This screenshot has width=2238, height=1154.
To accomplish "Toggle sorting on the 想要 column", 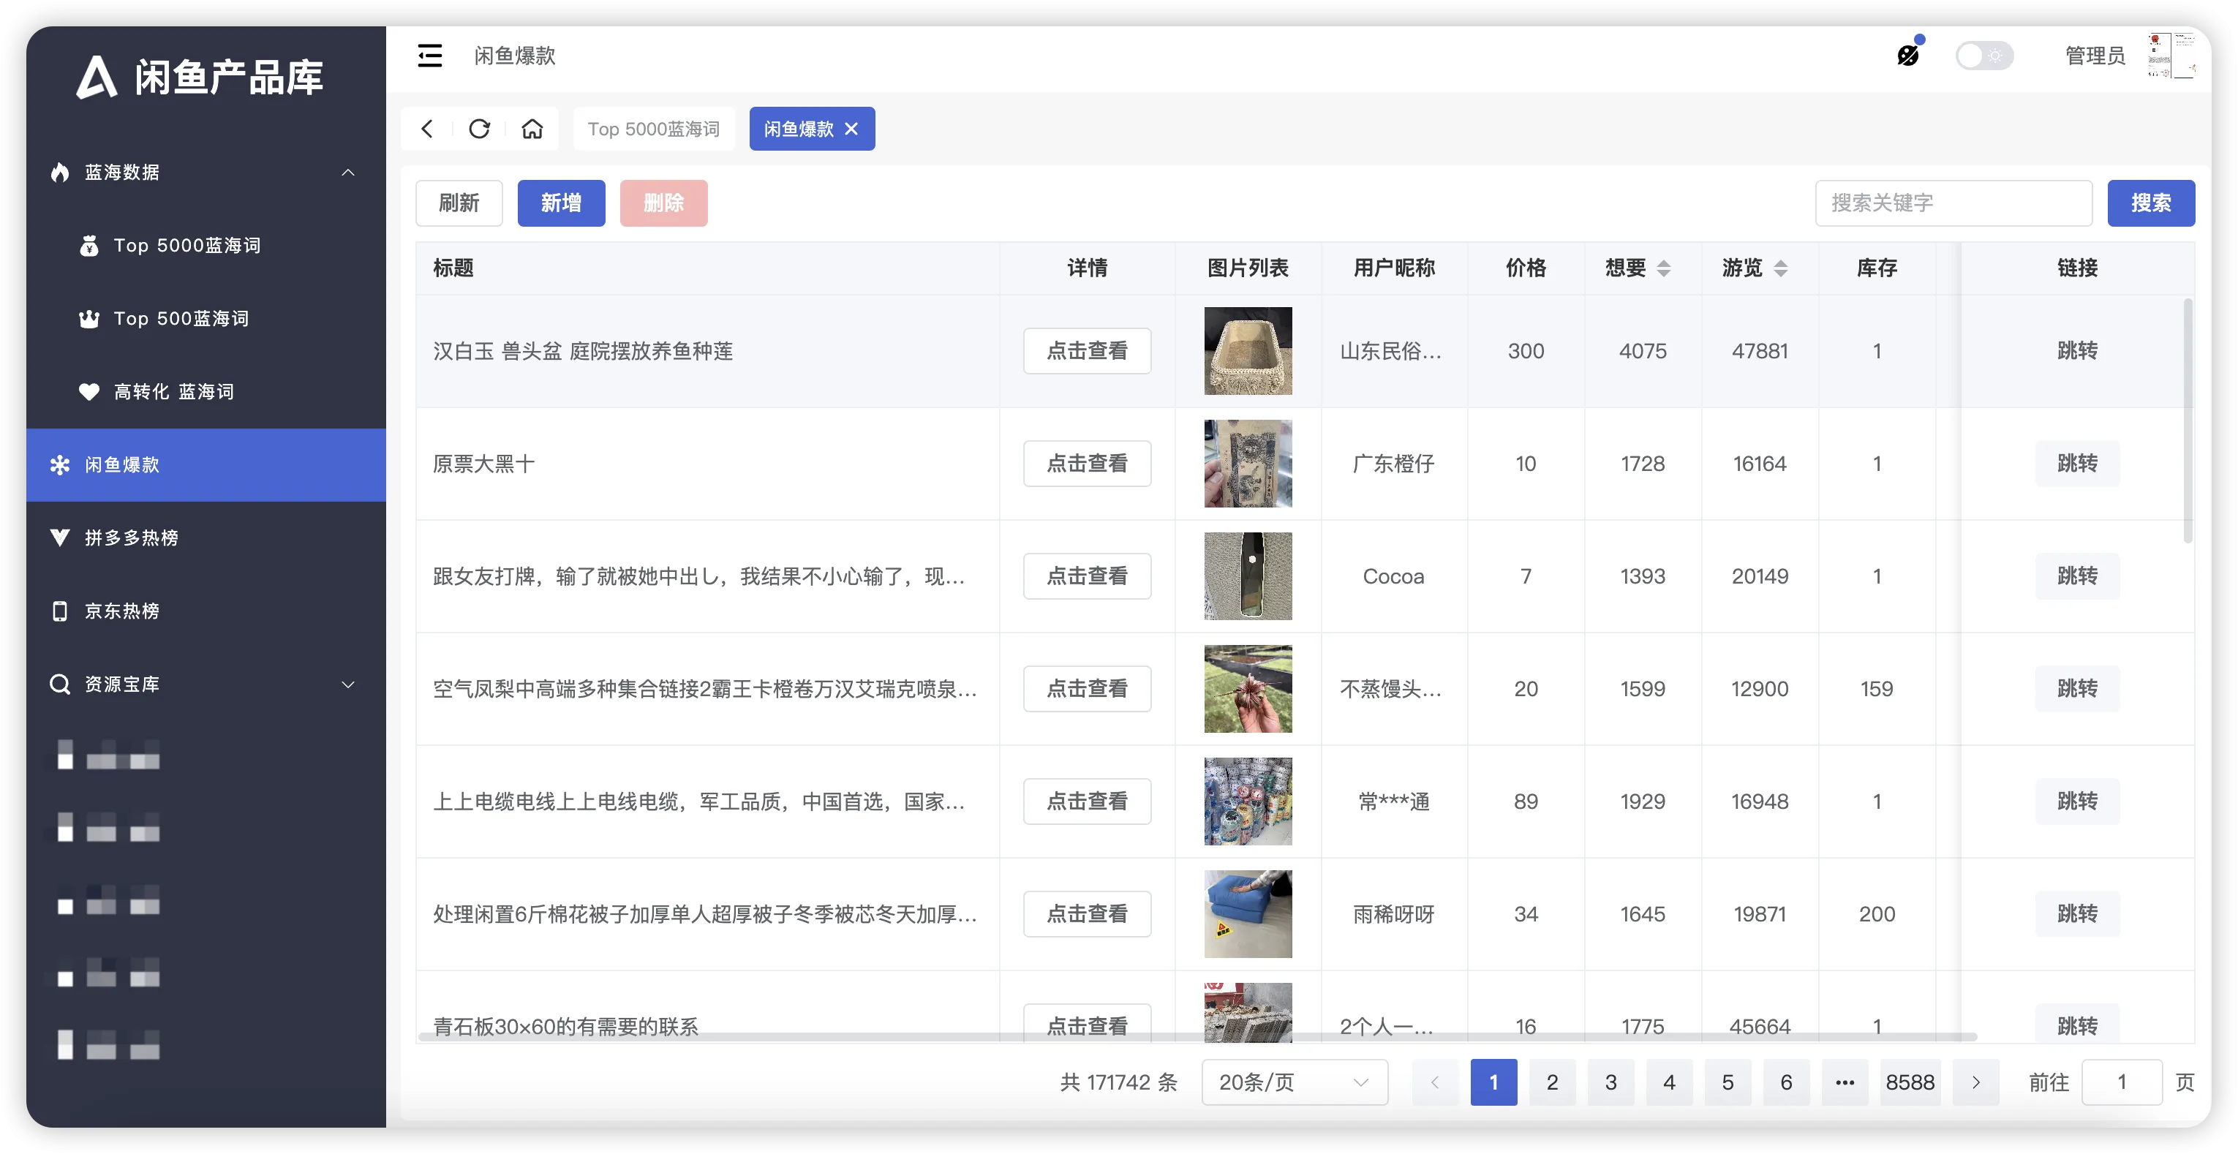I will (x=1665, y=268).
